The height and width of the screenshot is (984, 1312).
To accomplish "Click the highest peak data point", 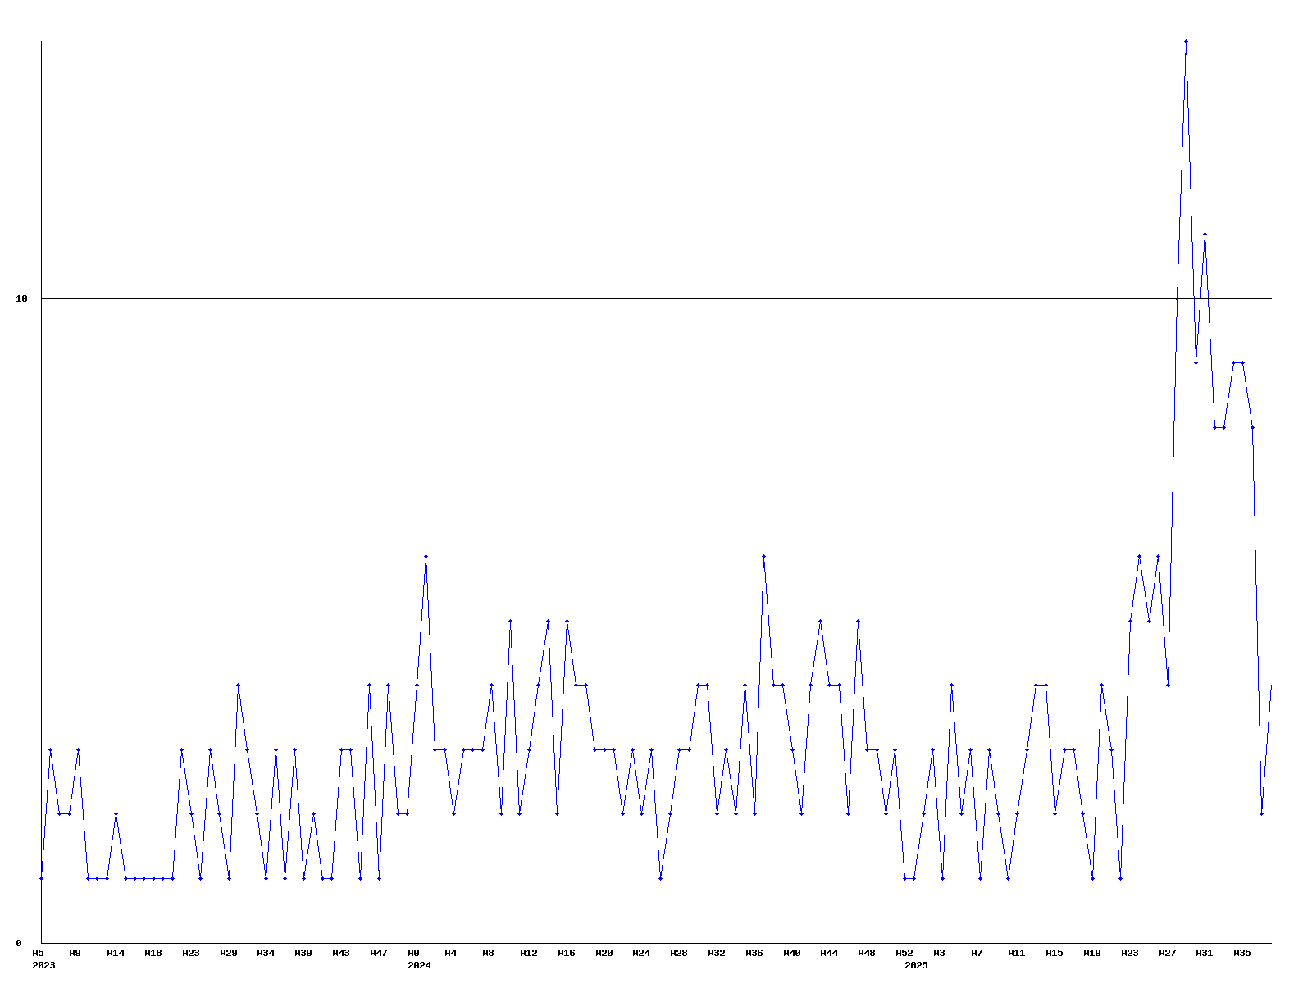I will tap(1186, 41).
